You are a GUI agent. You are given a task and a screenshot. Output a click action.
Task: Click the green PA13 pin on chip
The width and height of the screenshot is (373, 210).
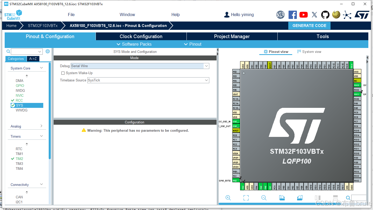[357, 85]
